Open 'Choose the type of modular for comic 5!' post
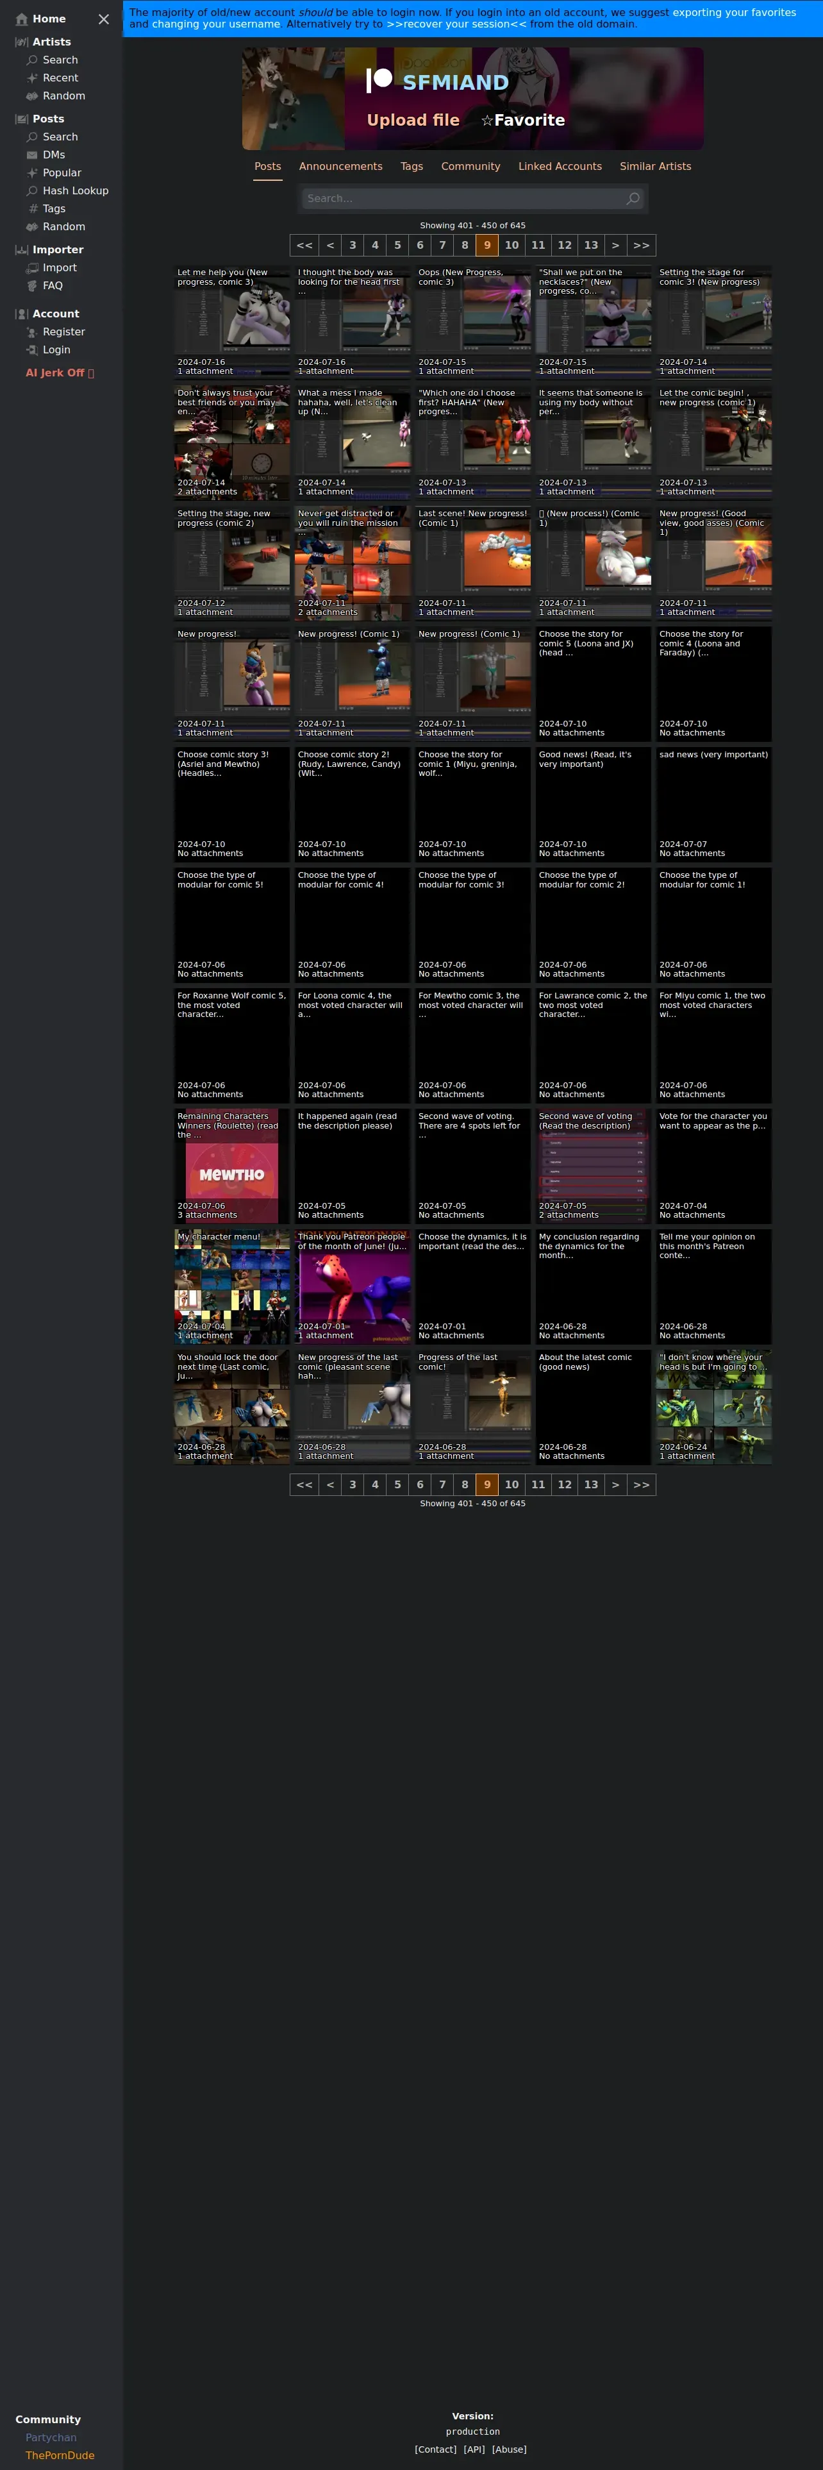The height and width of the screenshot is (2470, 823). (232, 925)
